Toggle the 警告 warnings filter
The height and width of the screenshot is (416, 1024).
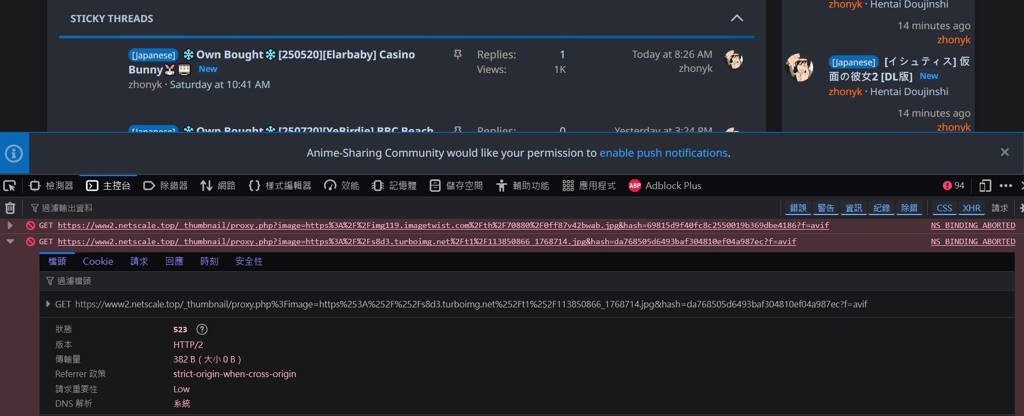tap(825, 208)
